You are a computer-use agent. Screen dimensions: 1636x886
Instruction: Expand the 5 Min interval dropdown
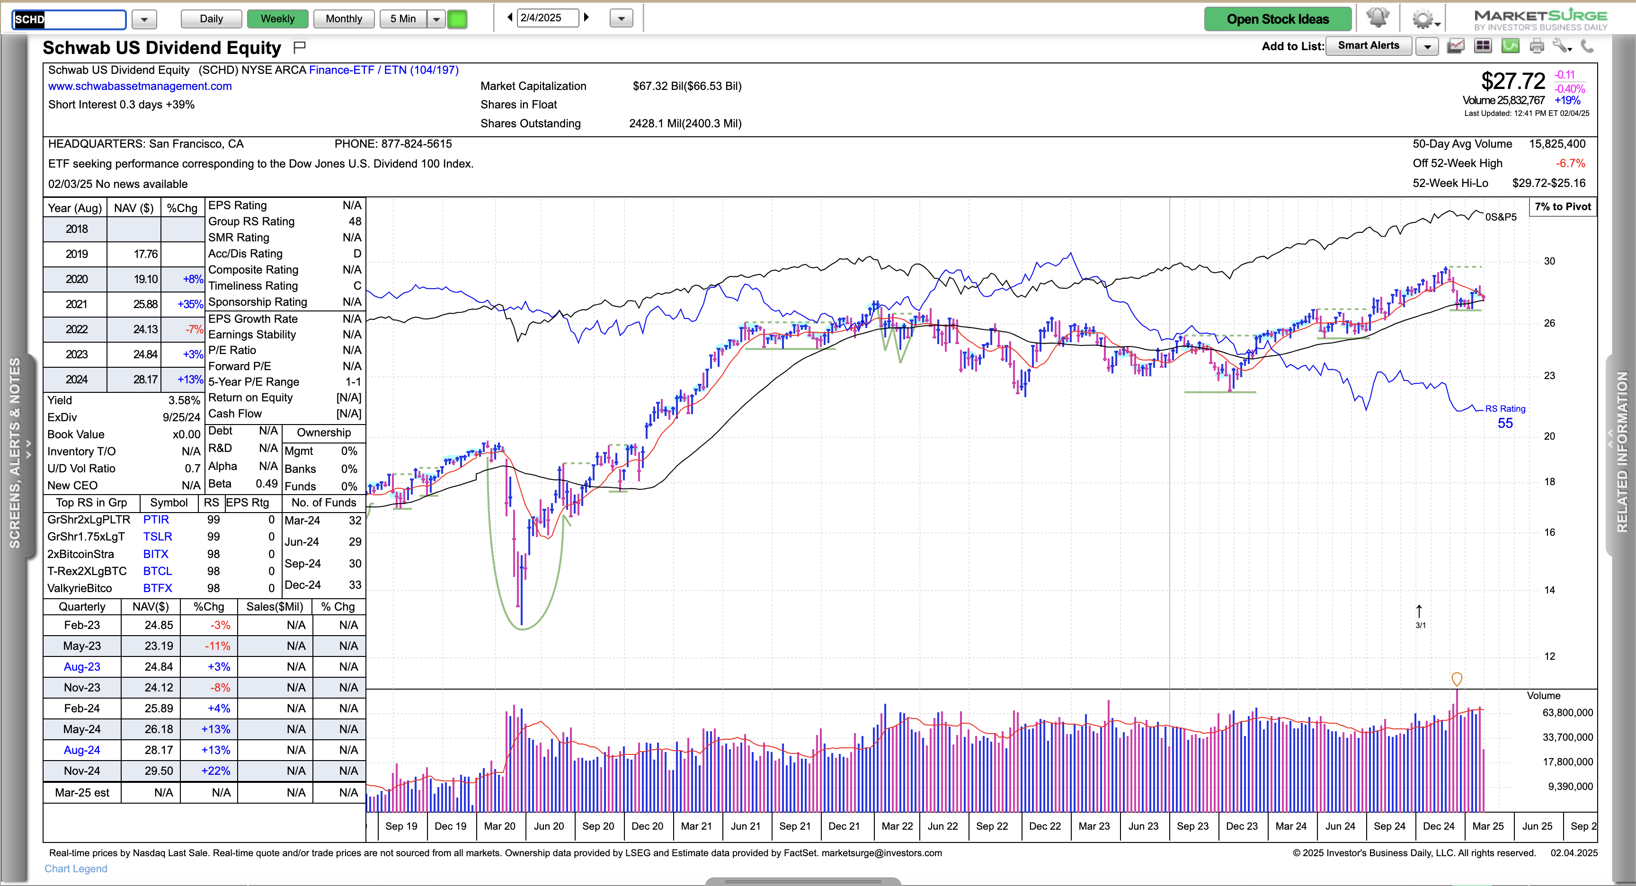pyautogui.click(x=436, y=19)
